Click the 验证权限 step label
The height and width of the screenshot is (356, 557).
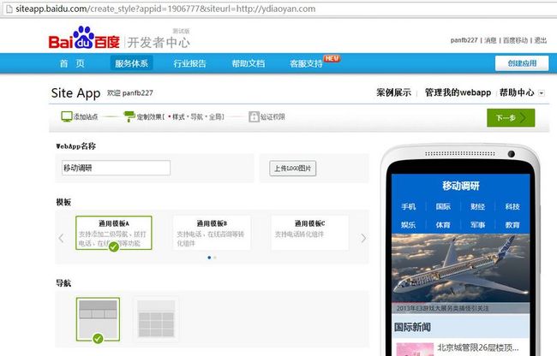pyautogui.click(x=273, y=116)
